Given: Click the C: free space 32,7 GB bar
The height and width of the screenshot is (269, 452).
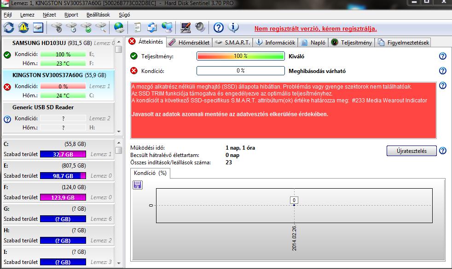Looking at the screenshot, I should point(63,154).
